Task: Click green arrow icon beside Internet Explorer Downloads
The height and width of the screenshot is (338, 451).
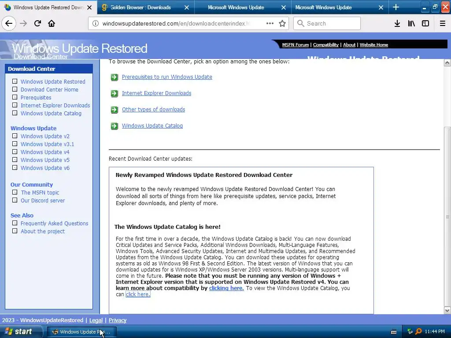Action: pos(115,93)
